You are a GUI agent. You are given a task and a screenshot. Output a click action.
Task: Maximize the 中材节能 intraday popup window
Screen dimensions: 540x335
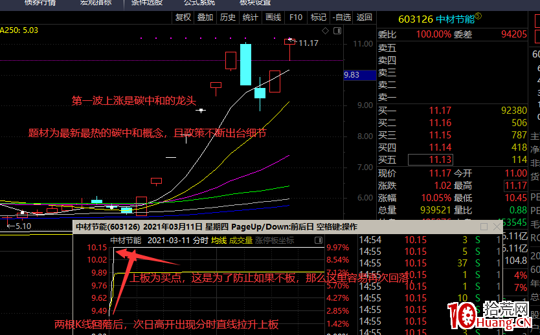coord(484,226)
